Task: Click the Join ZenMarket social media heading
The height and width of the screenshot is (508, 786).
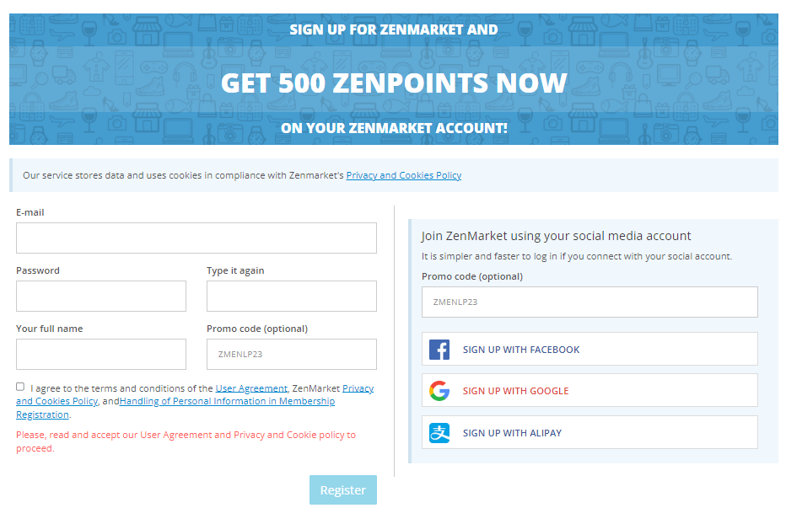Action: click(x=556, y=236)
